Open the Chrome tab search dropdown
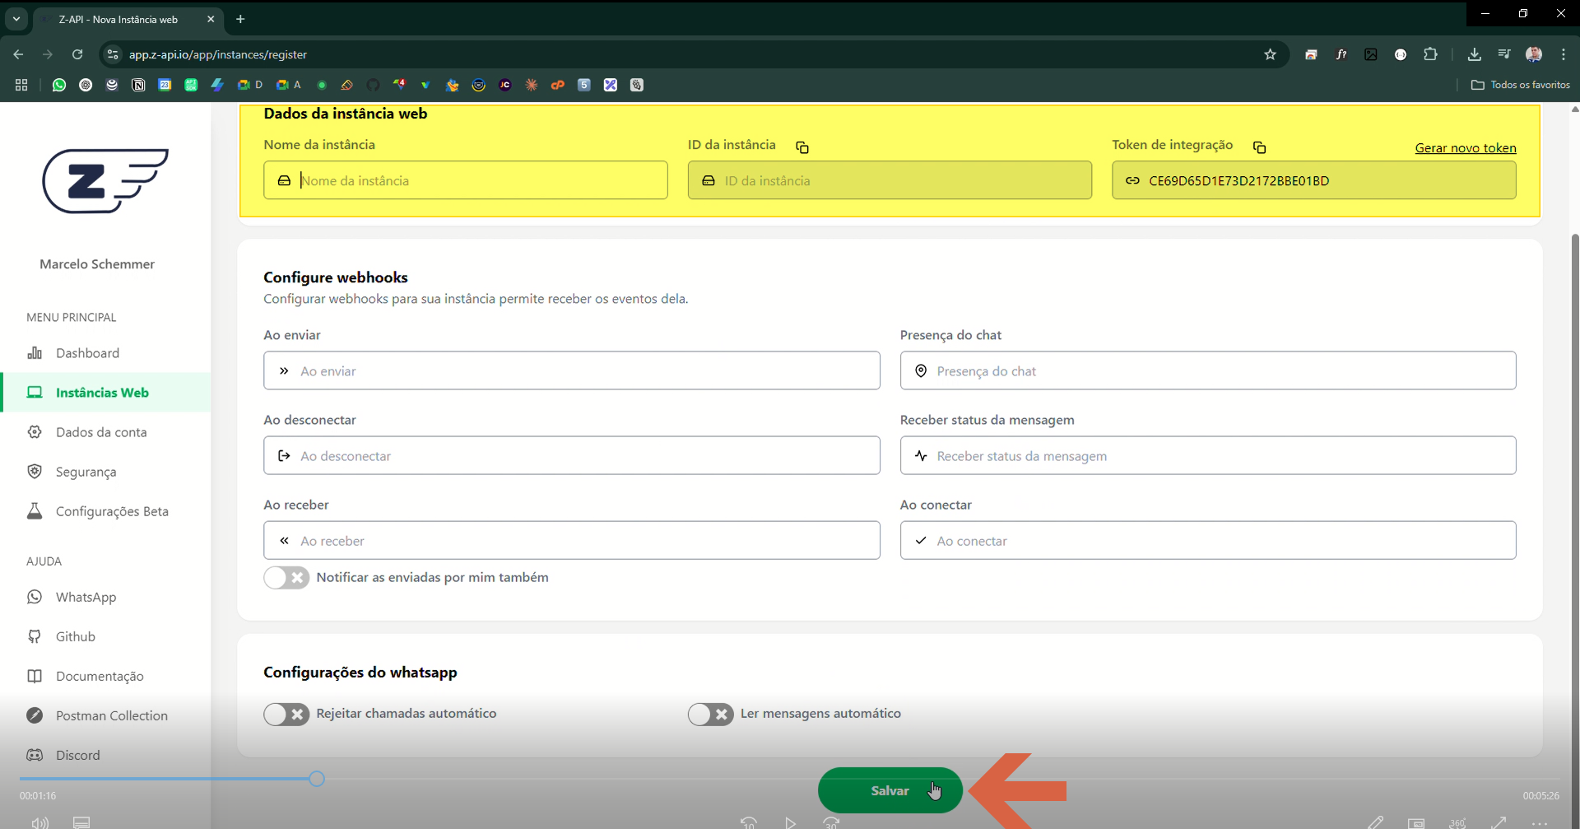This screenshot has width=1580, height=829. pos(16,19)
